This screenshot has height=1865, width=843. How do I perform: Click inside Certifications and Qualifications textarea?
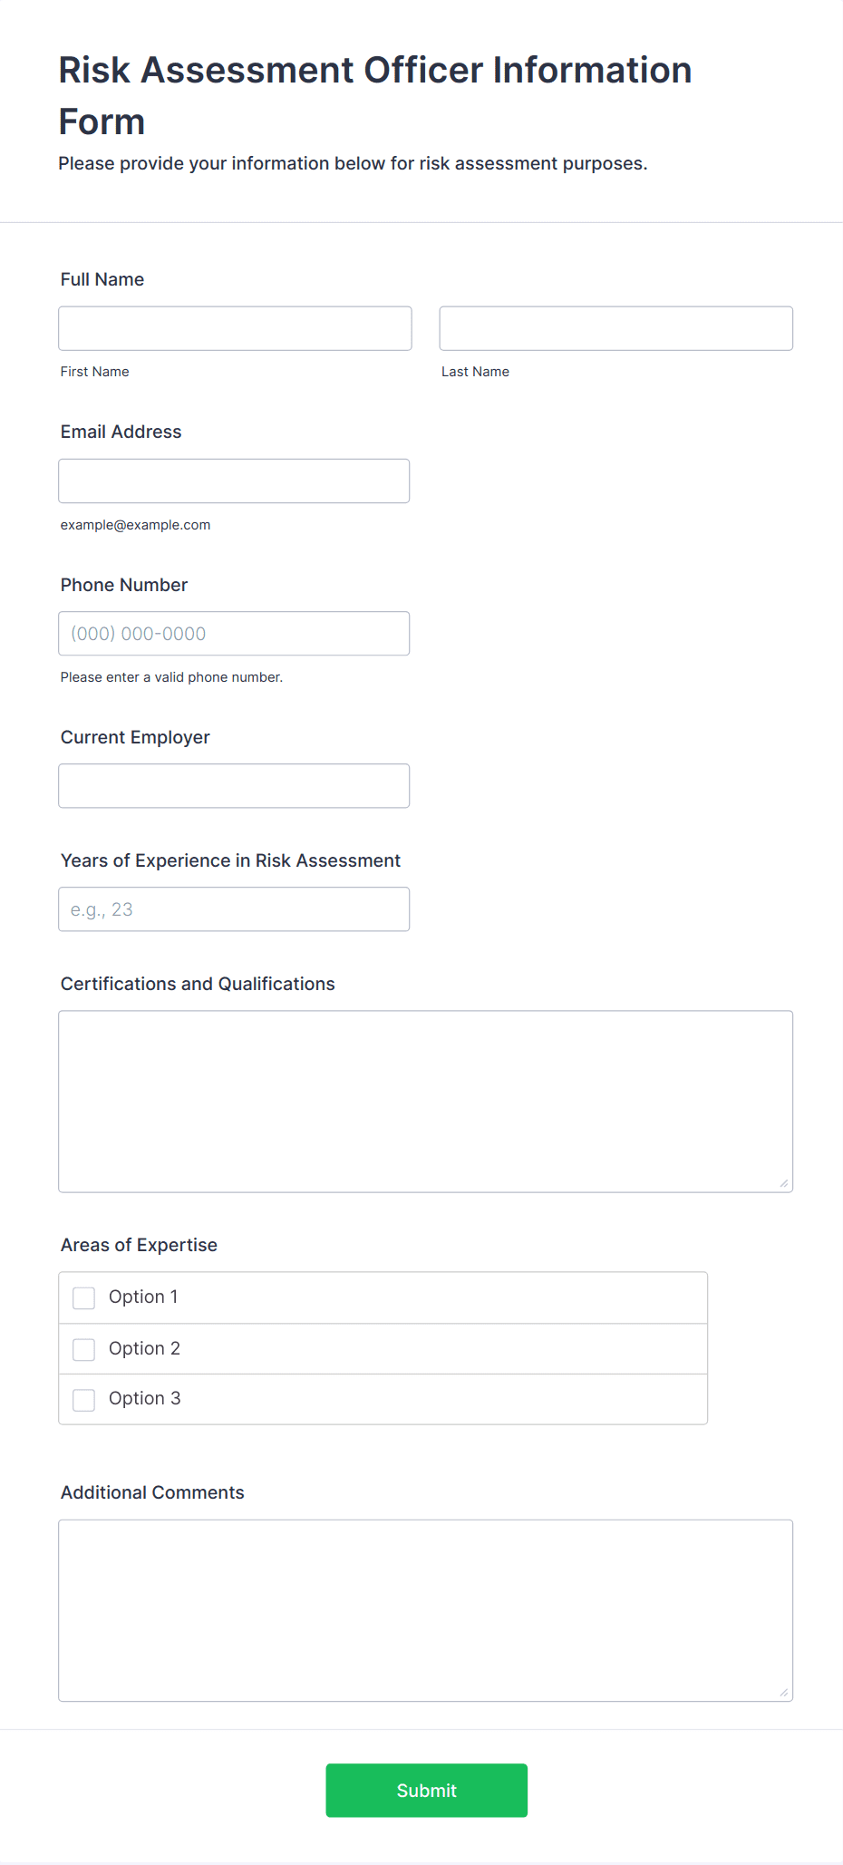[x=425, y=1101]
